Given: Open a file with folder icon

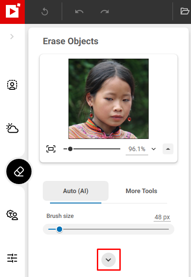Looking at the screenshot, I should 185,11.
